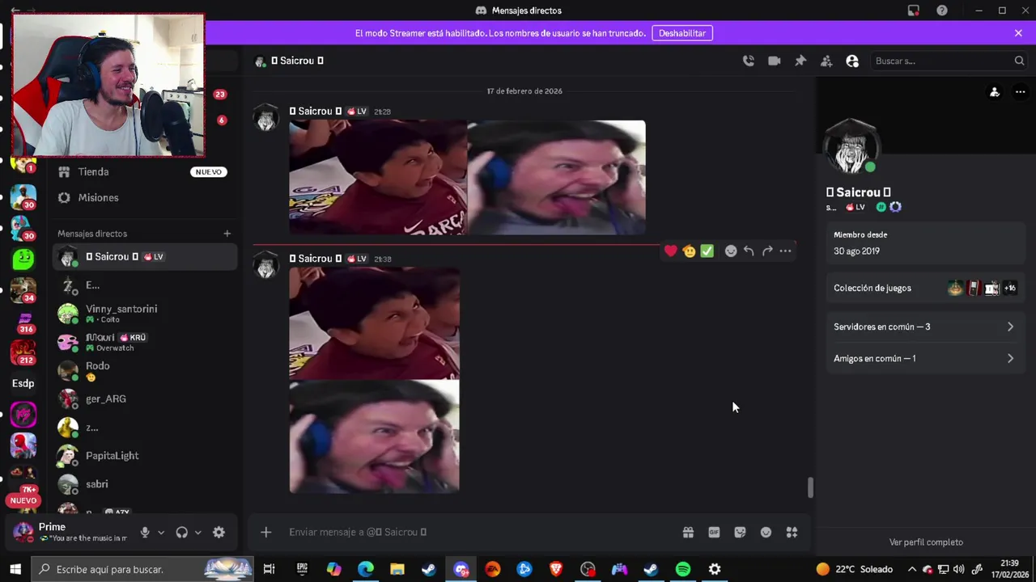This screenshot has height=582, width=1036.
Task: Show hidden system tray icons
Action: 912,569
